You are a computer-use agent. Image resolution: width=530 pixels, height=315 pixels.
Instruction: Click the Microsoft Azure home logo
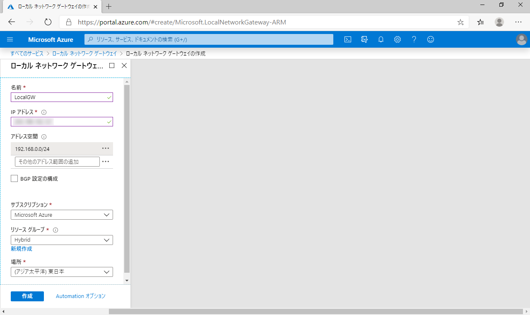click(51, 39)
